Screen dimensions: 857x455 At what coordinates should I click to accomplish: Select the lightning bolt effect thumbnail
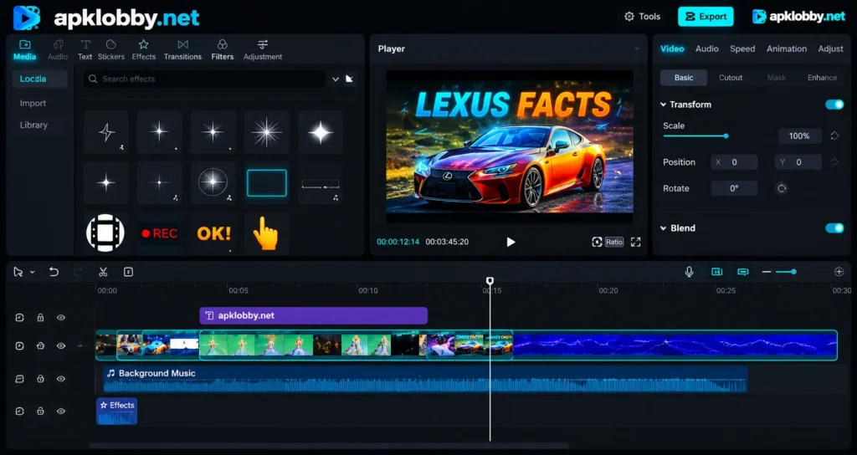(106, 132)
